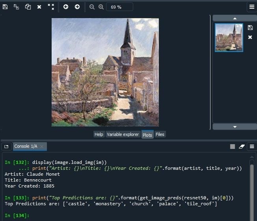Screen dimensions: 257x221
Task: Remove the current plot with the single X
Action: (x=39, y=7)
